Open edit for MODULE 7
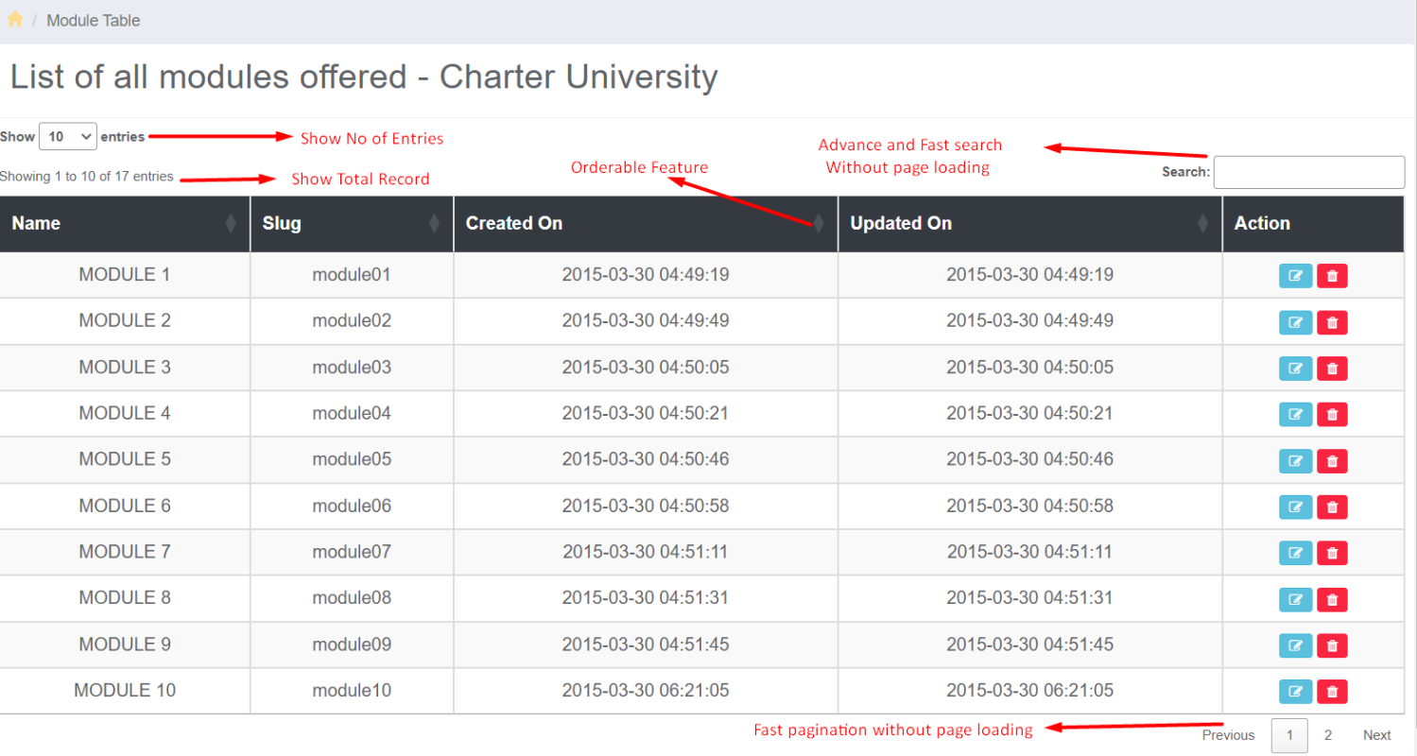The width and height of the screenshot is (1417, 756). (1295, 553)
